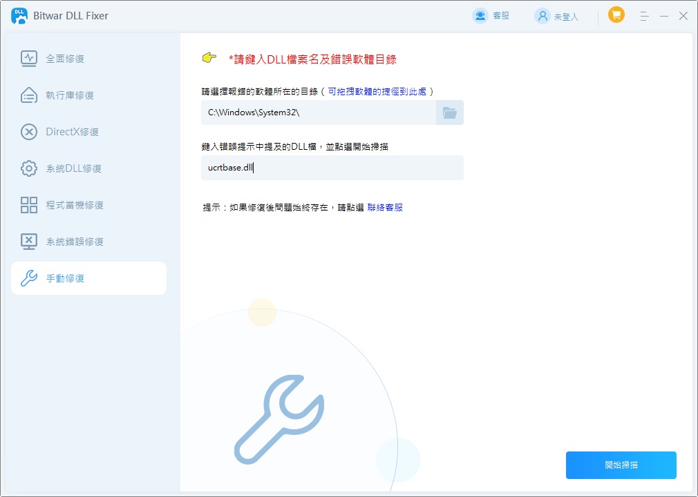Open the 聯絡客服 link
Viewport: 698px width, 497px height.
click(x=385, y=207)
